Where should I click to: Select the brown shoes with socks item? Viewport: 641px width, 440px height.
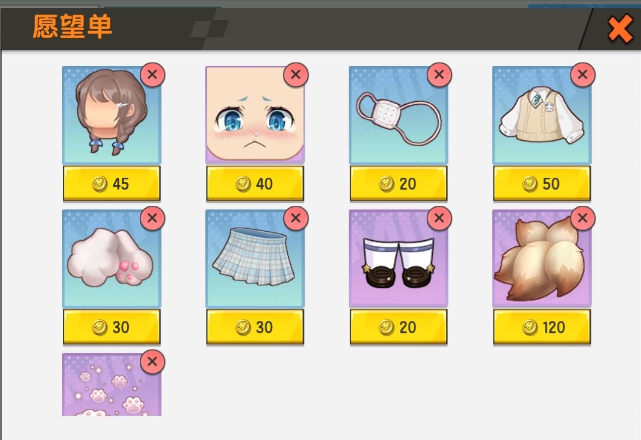pos(398,258)
